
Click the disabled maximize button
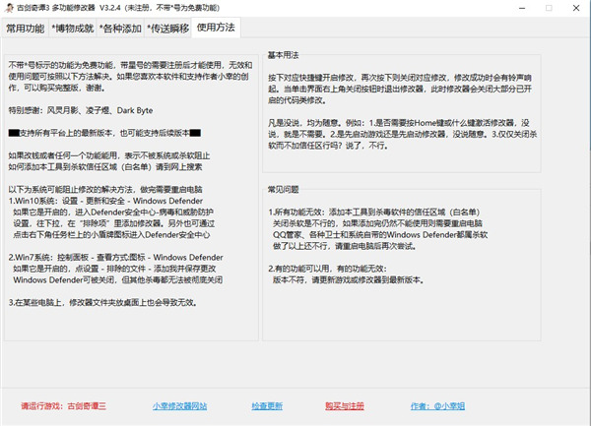pos(549,8)
